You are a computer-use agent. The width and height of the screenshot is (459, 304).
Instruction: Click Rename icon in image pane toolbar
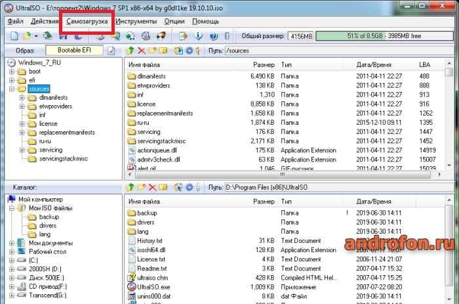tap(163, 51)
